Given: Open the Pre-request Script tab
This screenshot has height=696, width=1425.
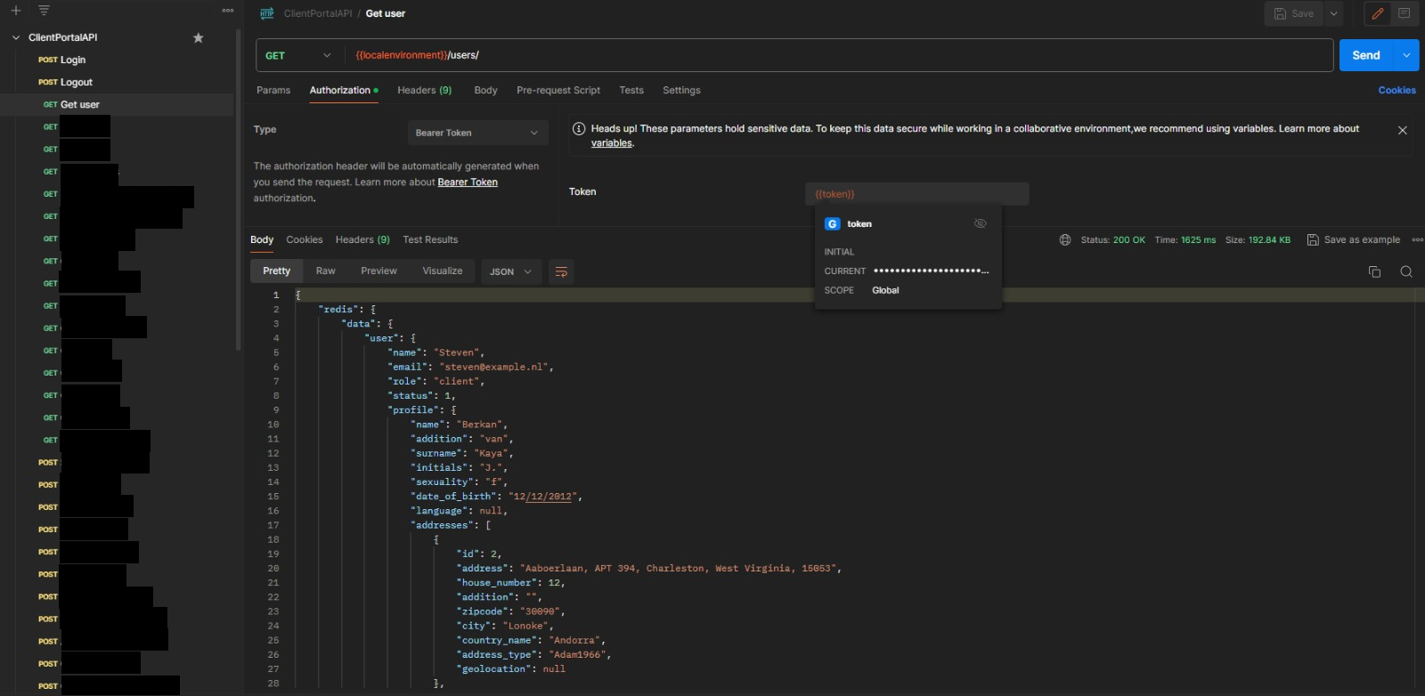Looking at the screenshot, I should (558, 90).
